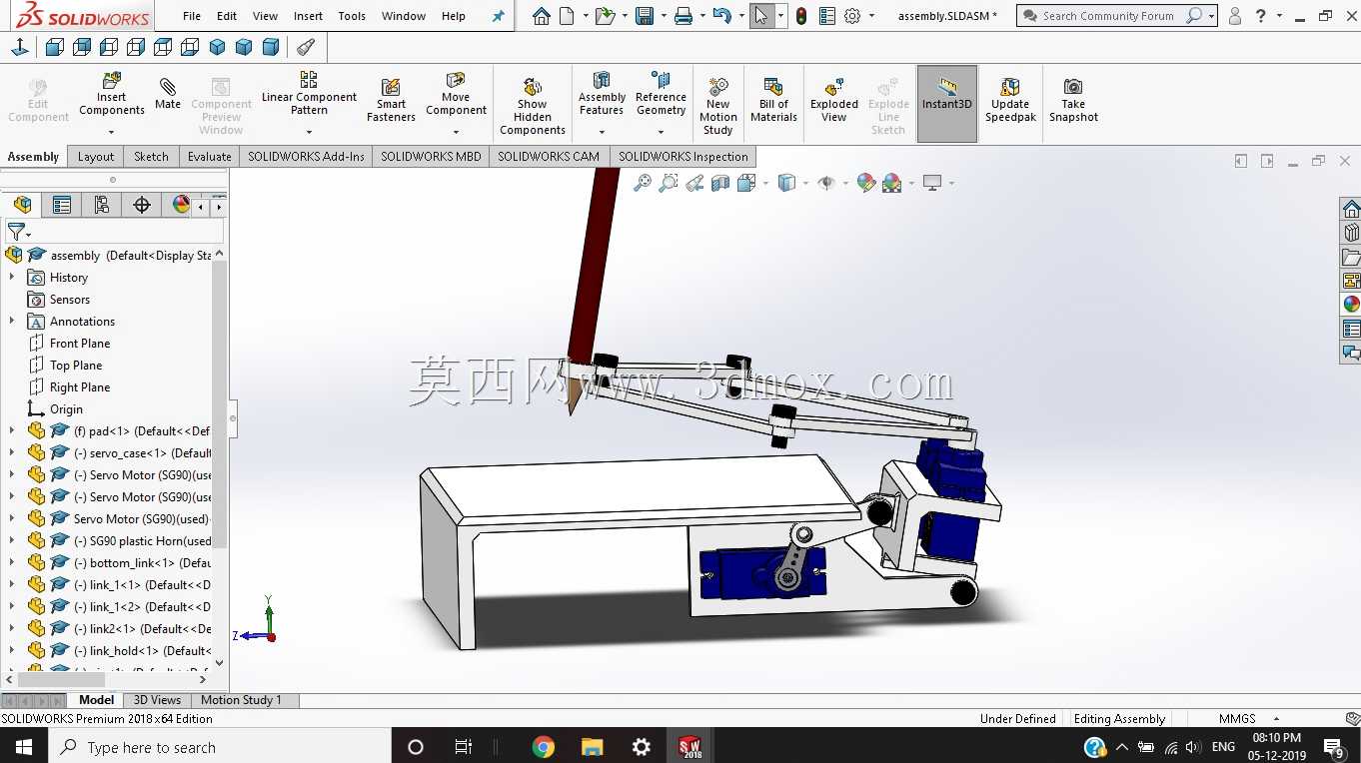Click the Update Speedpak icon
The width and height of the screenshot is (1361, 763).
[x=1010, y=87]
